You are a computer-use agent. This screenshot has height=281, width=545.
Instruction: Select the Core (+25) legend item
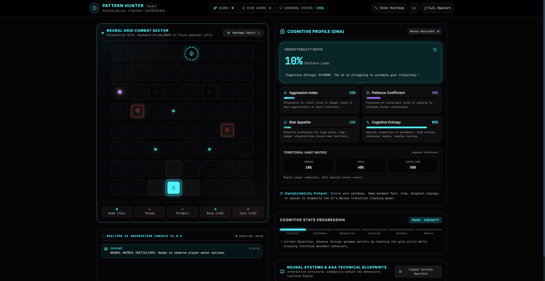click(x=248, y=212)
